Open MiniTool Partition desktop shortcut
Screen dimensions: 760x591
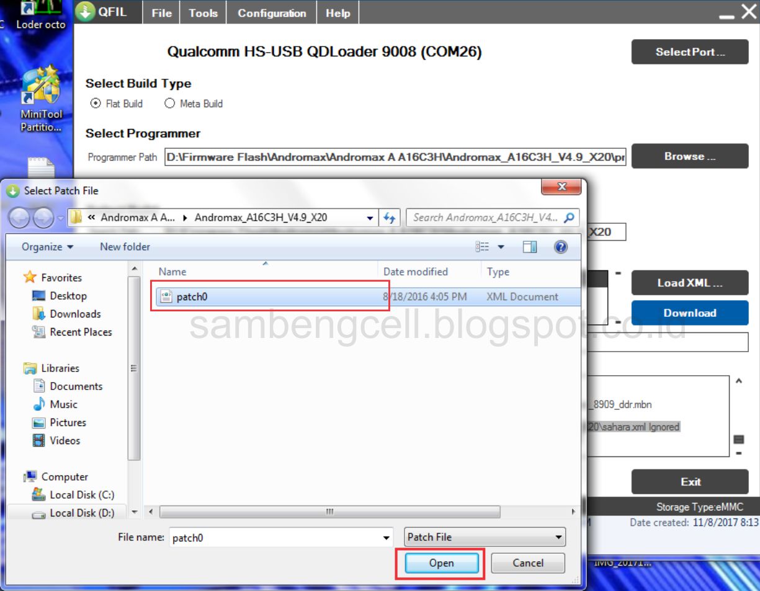pos(41,100)
